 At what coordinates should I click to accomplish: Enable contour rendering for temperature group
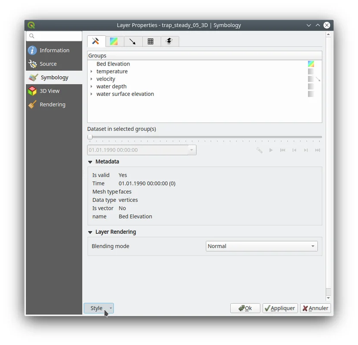coord(311,72)
